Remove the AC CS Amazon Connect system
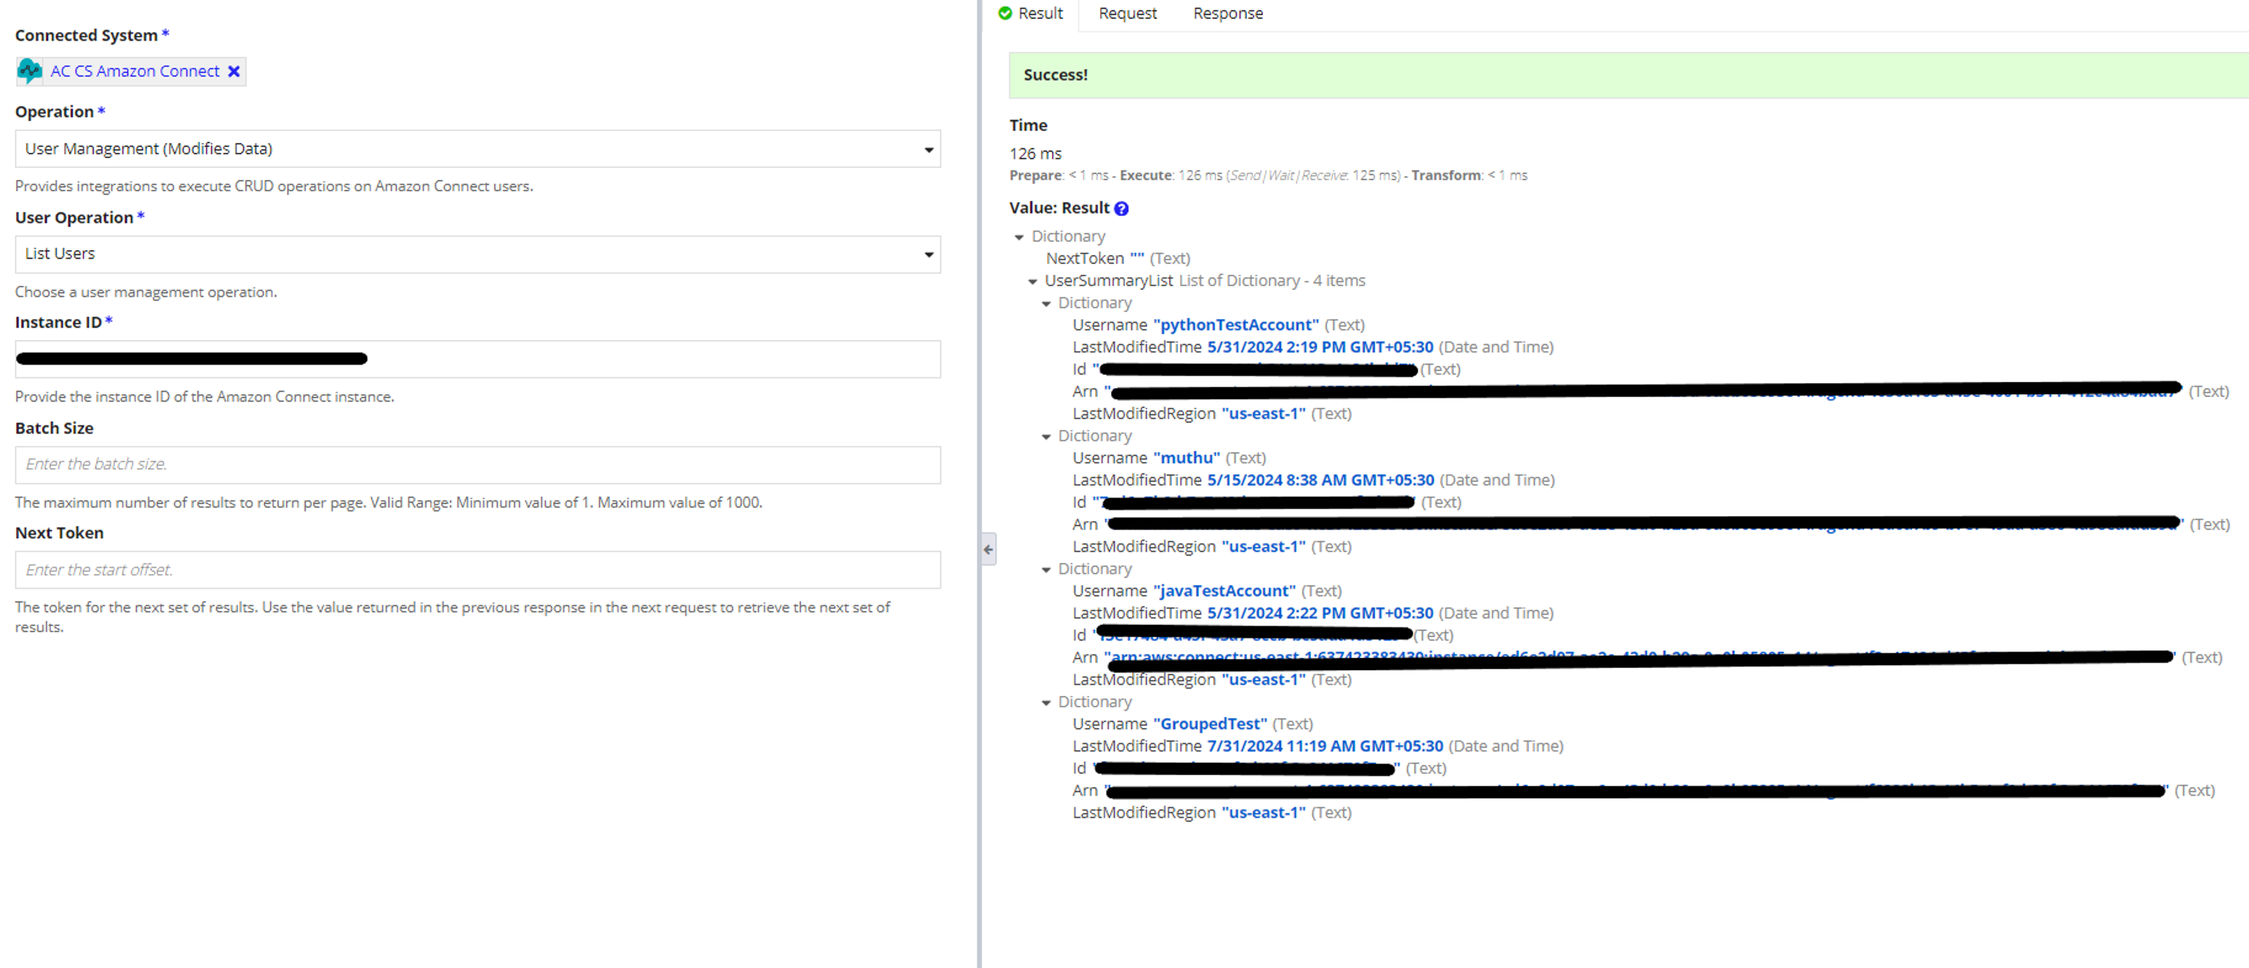Image resolution: width=2249 pixels, height=968 pixels. [x=234, y=71]
